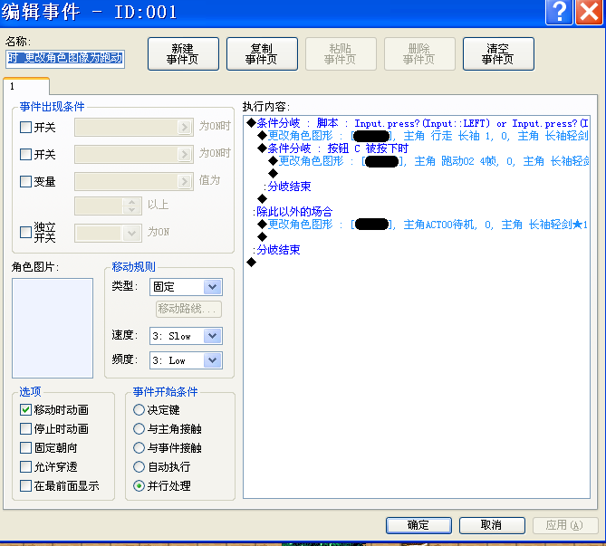Check 允许穿透 option

tap(25, 466)
